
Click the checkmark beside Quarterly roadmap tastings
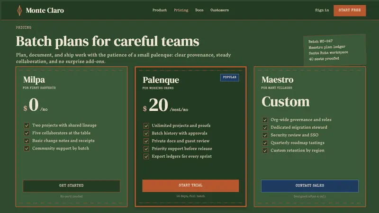pos(265,143)
